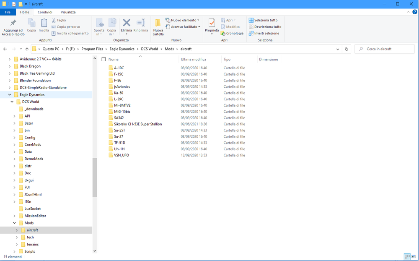Click the red X Elimina icon
The width and height of the screenshot is (419, 261).
pos(127,23)
